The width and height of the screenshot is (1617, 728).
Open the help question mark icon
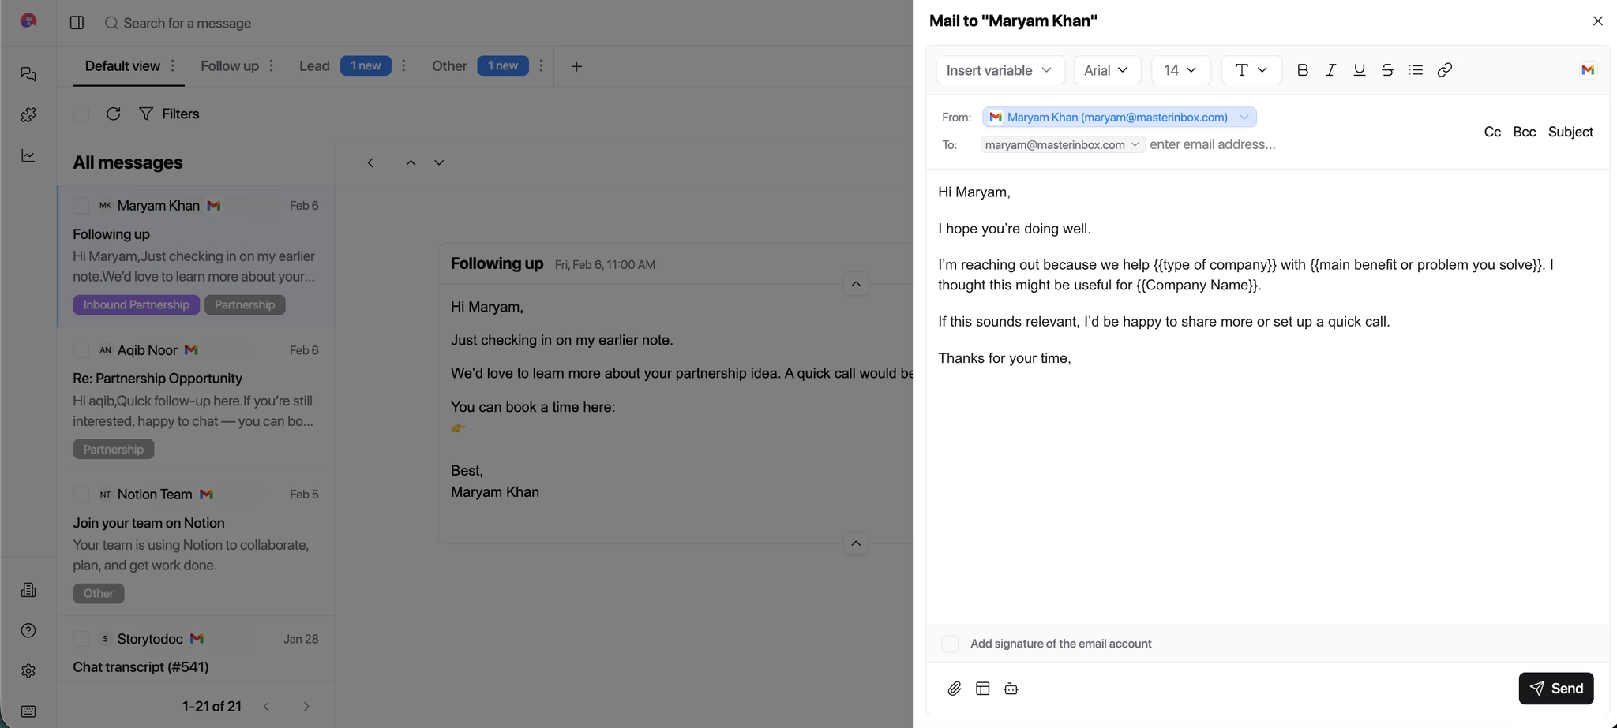point(28,630)
